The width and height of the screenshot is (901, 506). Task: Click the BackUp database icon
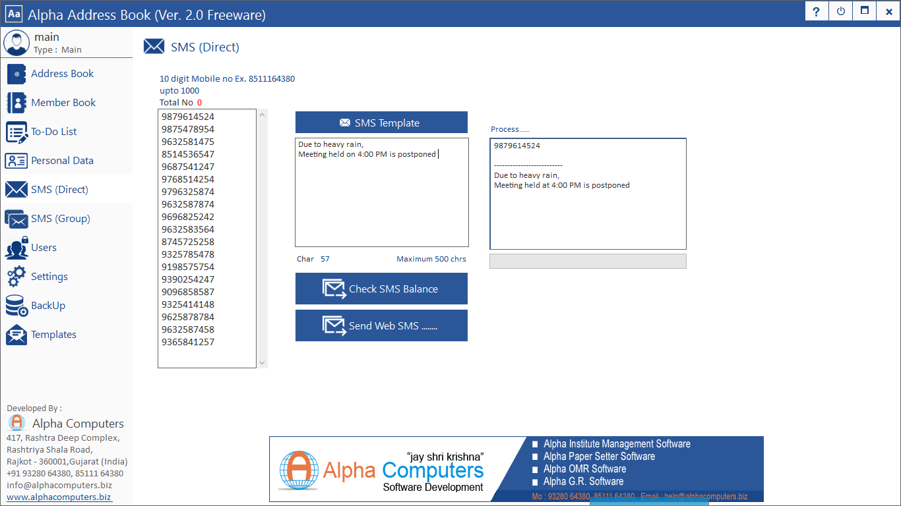pyautogui.click(x=16, y=306)
